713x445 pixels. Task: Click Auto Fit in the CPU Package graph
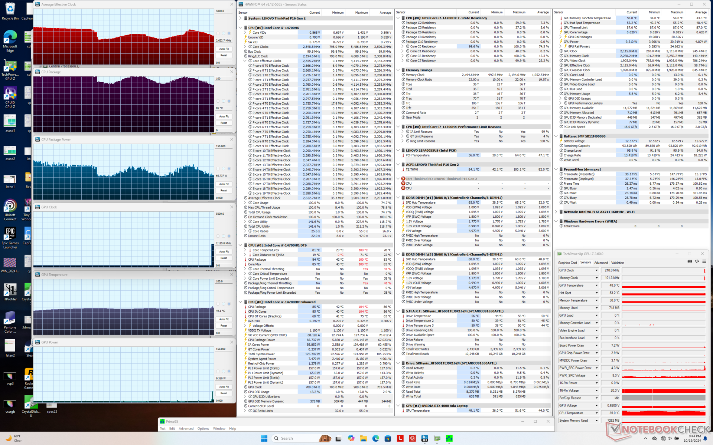[224, 116]
